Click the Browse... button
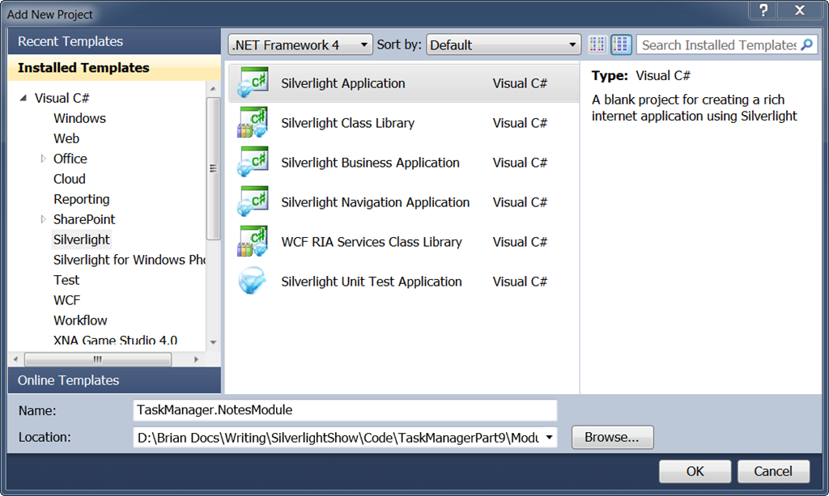This screenshot has width=829, height=496. click(x=612, y=438)
